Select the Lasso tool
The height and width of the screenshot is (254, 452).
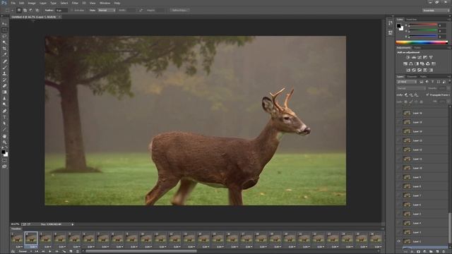click(4, 36)
